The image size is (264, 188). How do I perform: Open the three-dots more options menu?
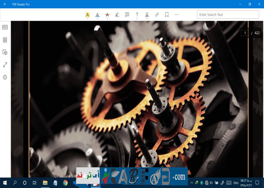(177, 15)
